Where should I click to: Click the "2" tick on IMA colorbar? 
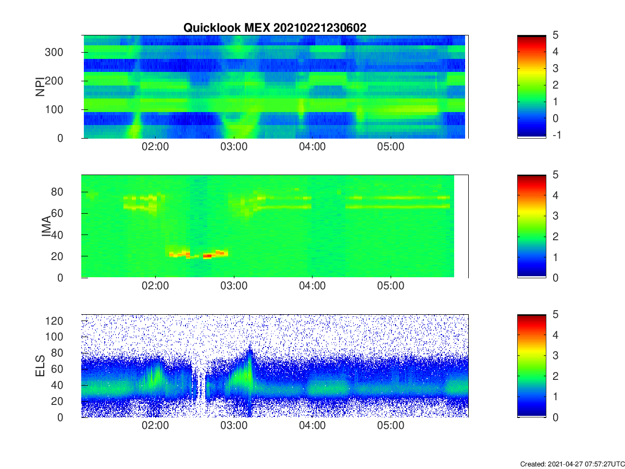tap(555, 236)
